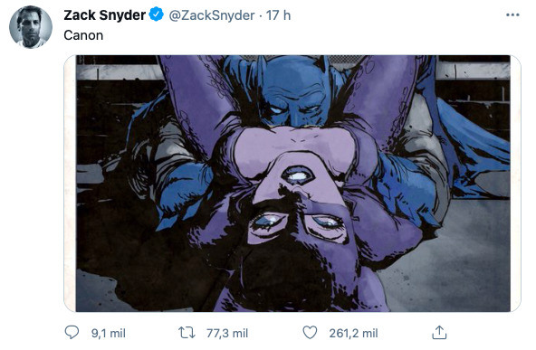Click the 9,1 mil replies count
The image size is (536, 350).
109,333
